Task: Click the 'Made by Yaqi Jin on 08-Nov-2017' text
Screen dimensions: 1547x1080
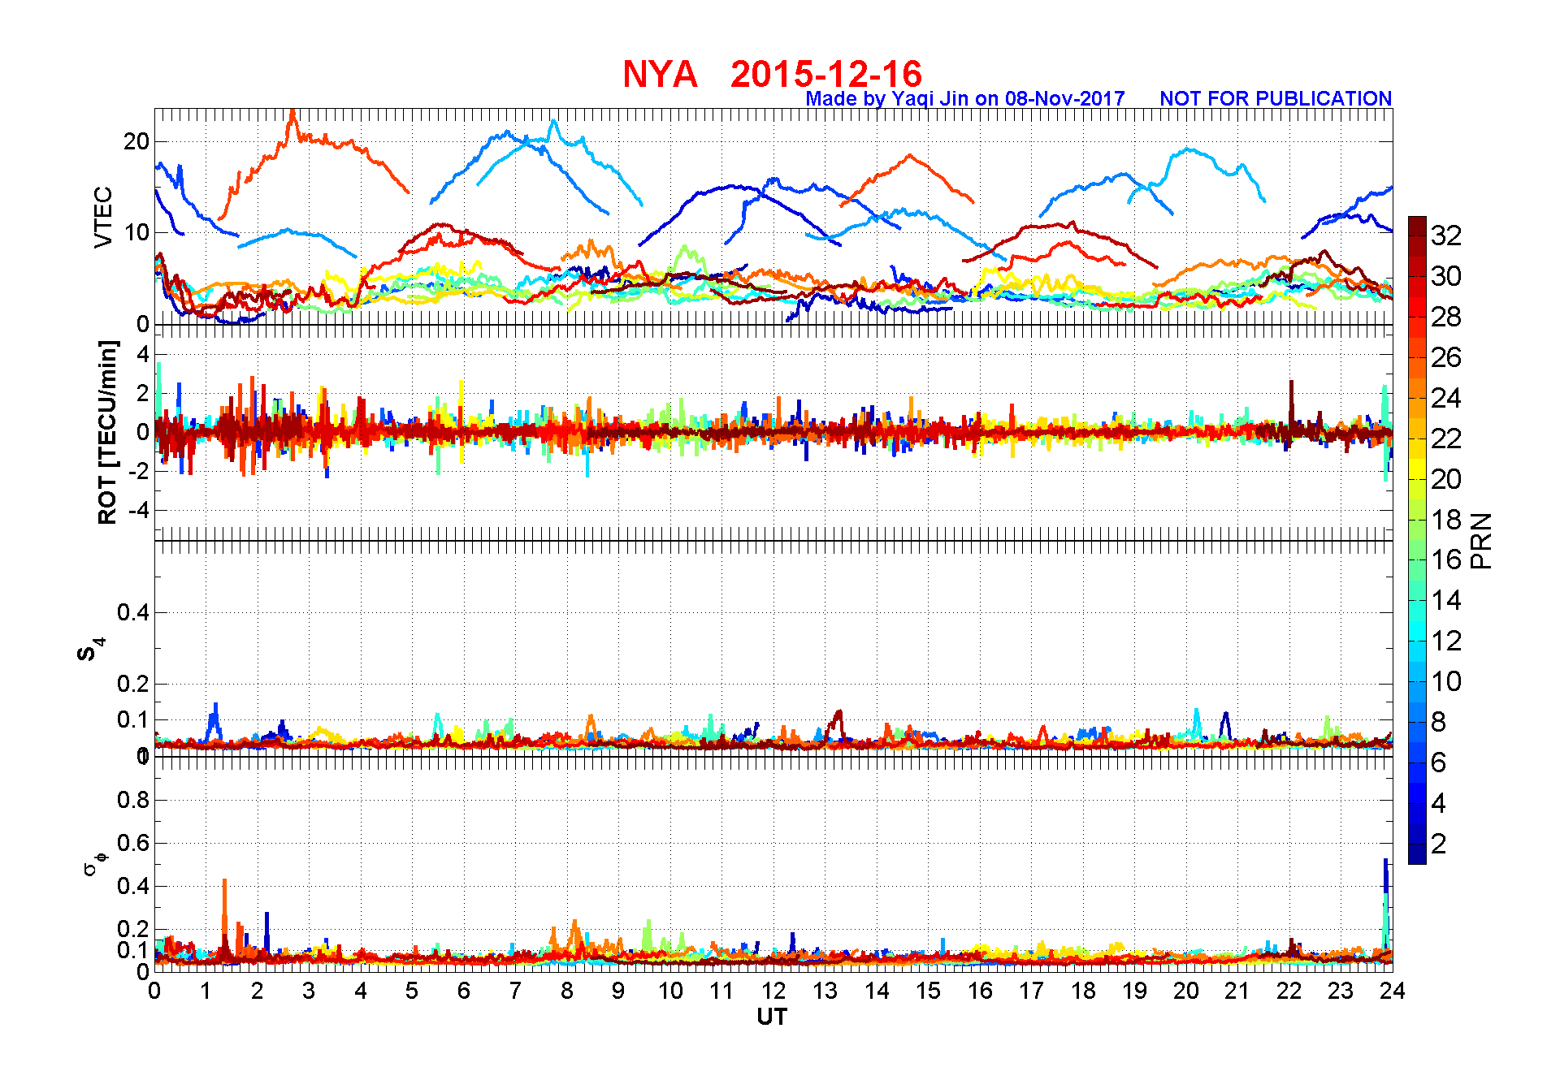Action: 965,98
